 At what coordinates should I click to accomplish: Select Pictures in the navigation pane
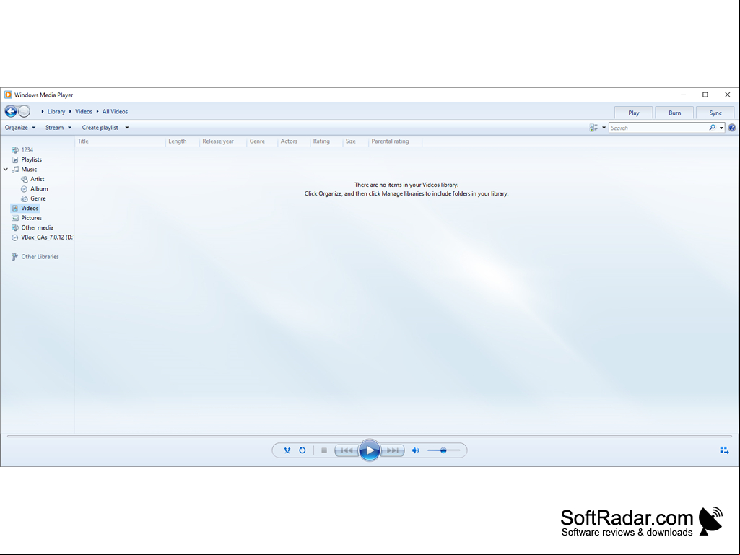[x=27, y=217]
